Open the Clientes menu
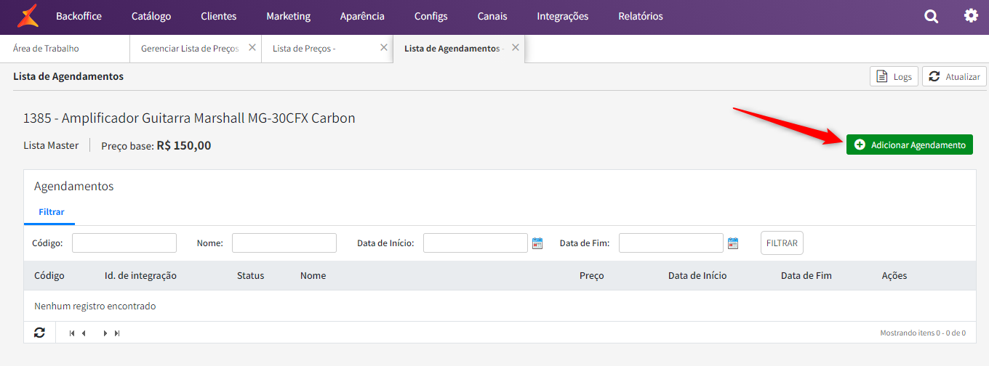989x366 pixels. coord(218,16)
